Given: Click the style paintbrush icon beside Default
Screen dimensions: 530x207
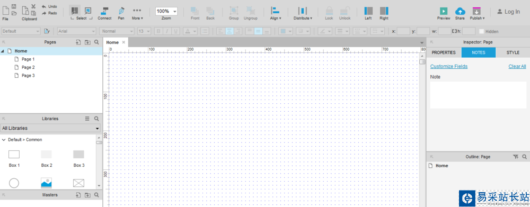Looking at the screenshot, I should click(x=47, y=31).
